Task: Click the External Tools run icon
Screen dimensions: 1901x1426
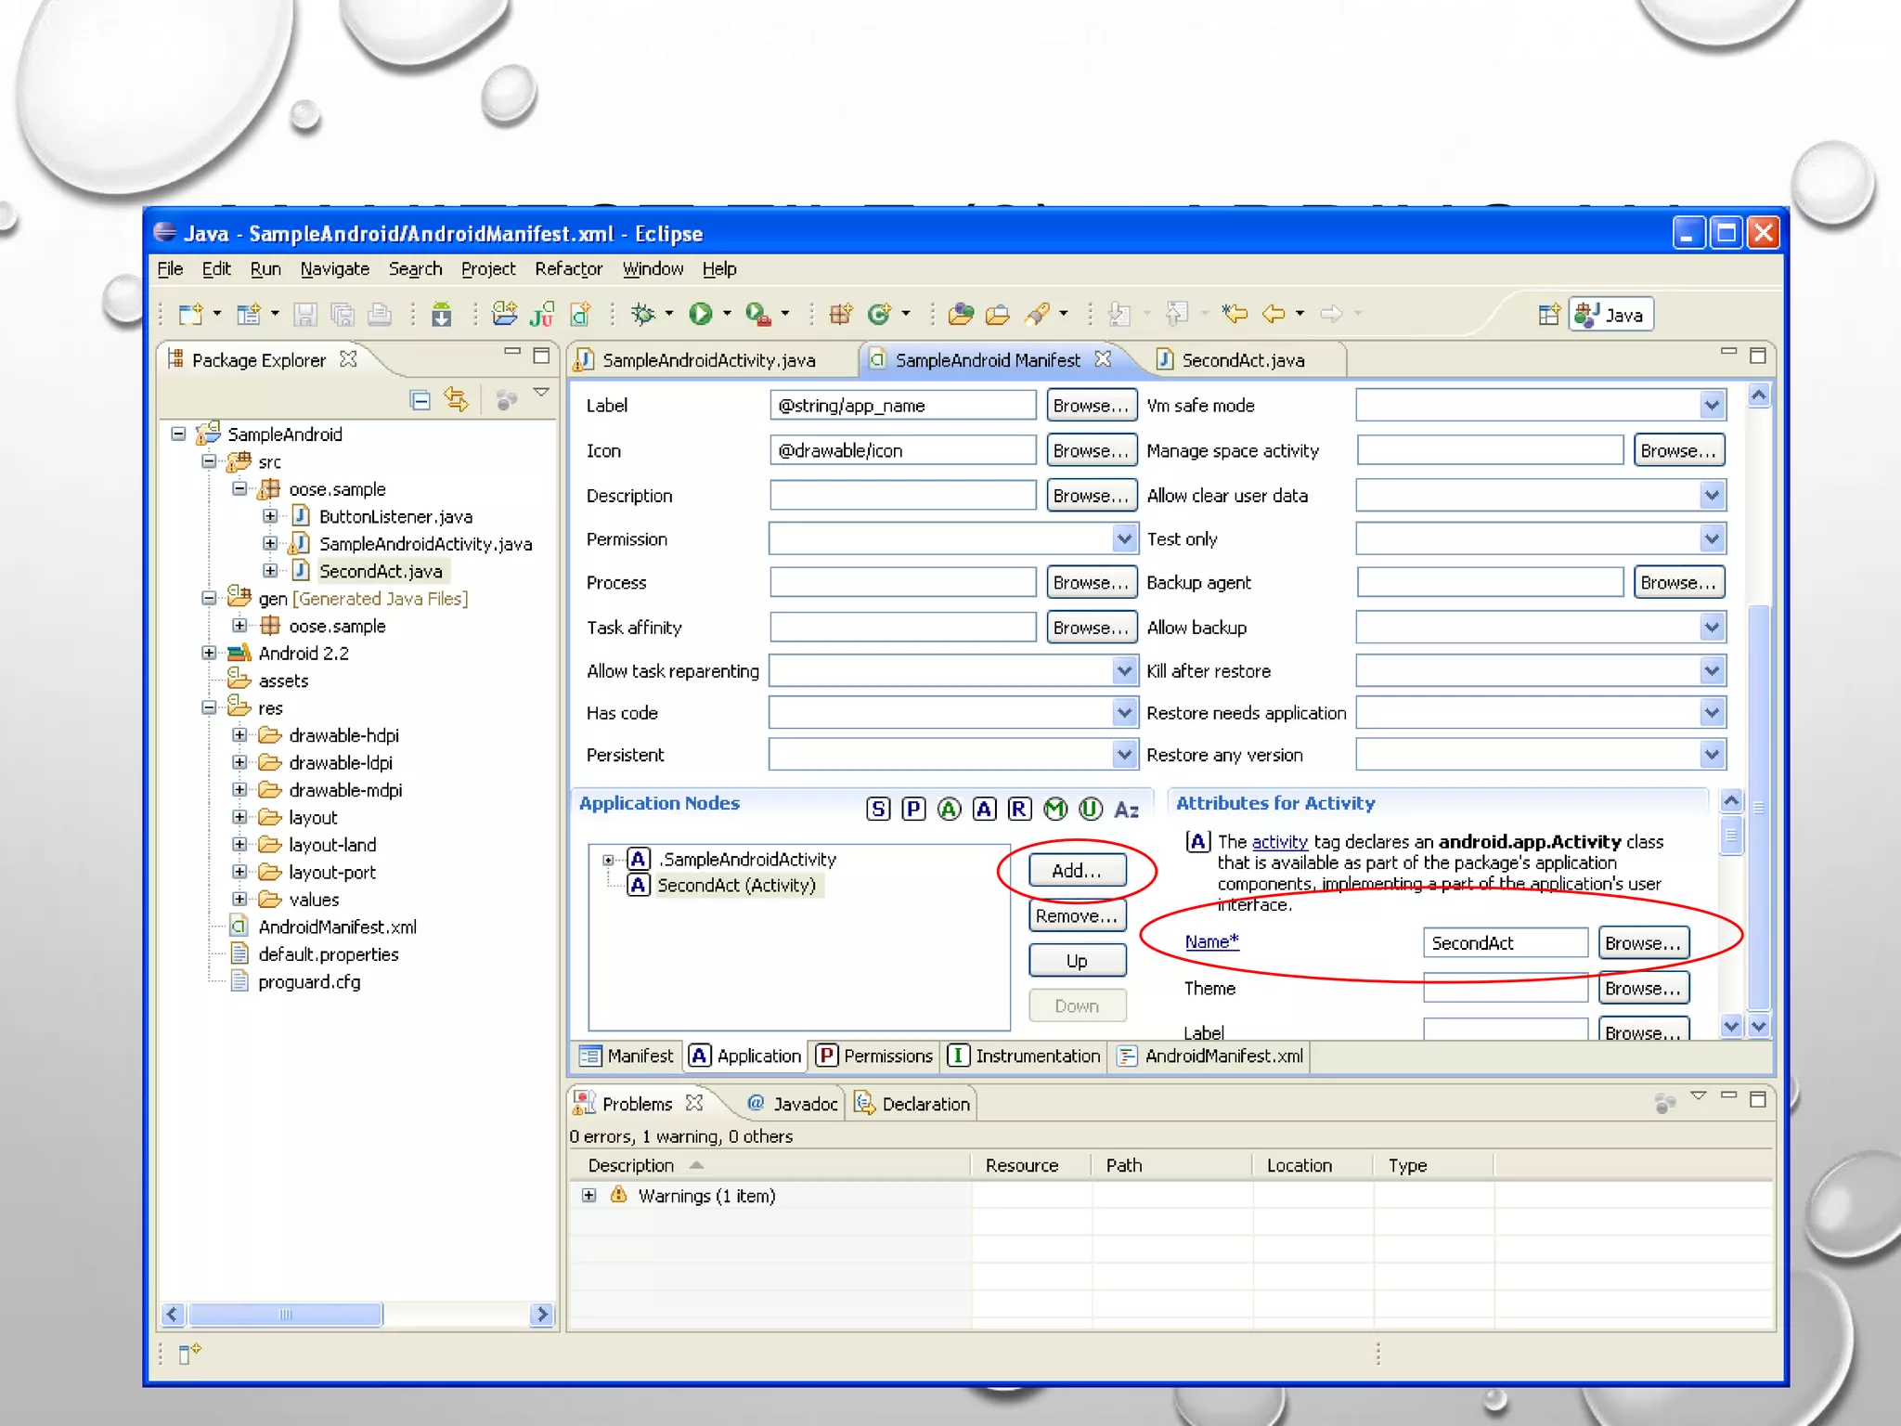Action: (x=757, y=315)
